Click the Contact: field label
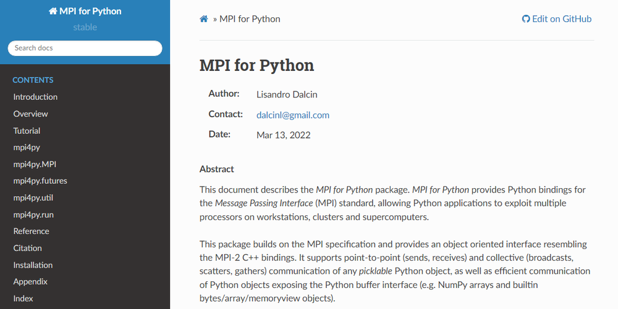This screenshot has height=309, width=618. click(x=226, y=114)
